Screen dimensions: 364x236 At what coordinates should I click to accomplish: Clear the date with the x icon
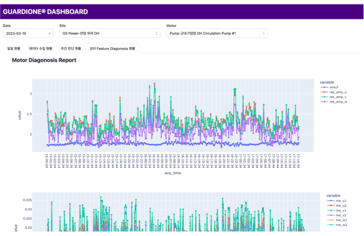(x=49, y=34)
